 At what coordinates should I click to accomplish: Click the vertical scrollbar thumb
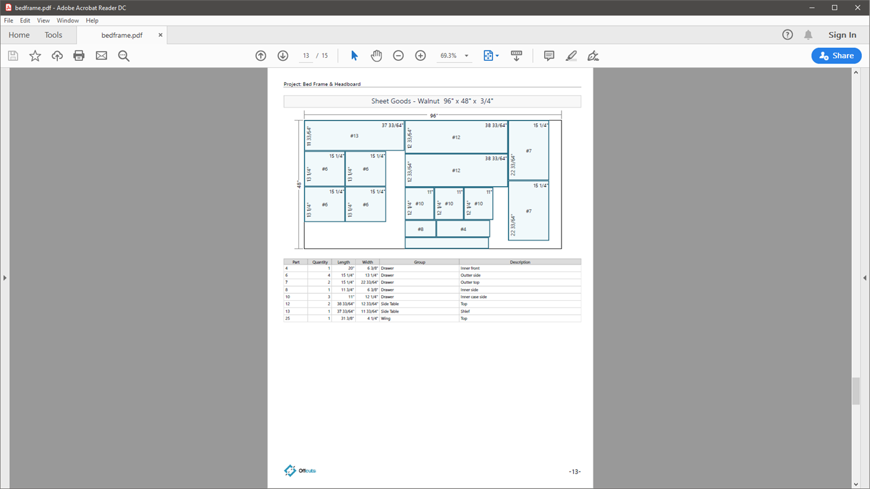pyautogui.click(x=856, y=391)
